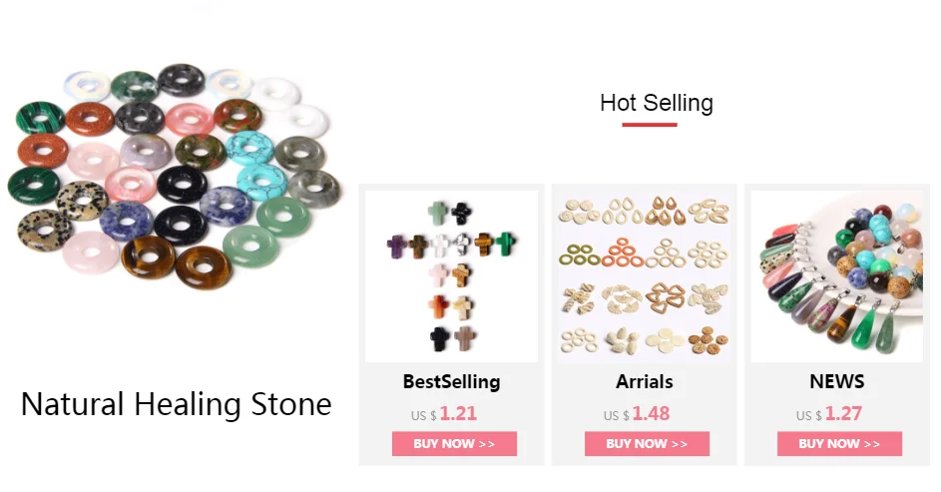The height and width of the screenshot is (492, 941).
Task: Click the orange wooden rings cluster
Action: point(623,251)
